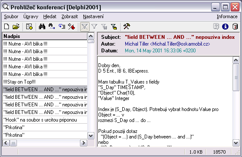Click the horizontal scrollbar thumb under list
242x157 pixels.
point(14,143)
